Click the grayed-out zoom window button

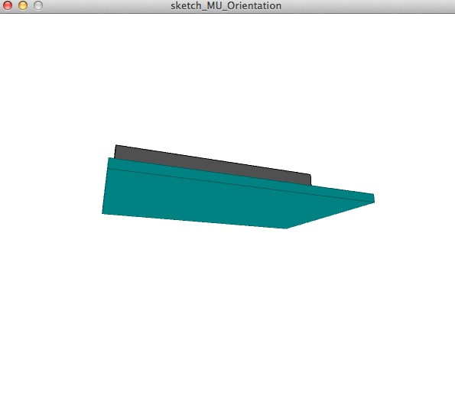click(x=38, y=5)
